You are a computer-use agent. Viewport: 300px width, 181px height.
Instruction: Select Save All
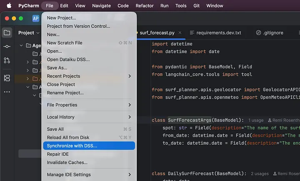pos(89,129)
